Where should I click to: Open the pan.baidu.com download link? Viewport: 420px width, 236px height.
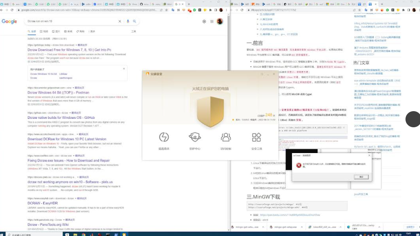click(x=290, y=215)
